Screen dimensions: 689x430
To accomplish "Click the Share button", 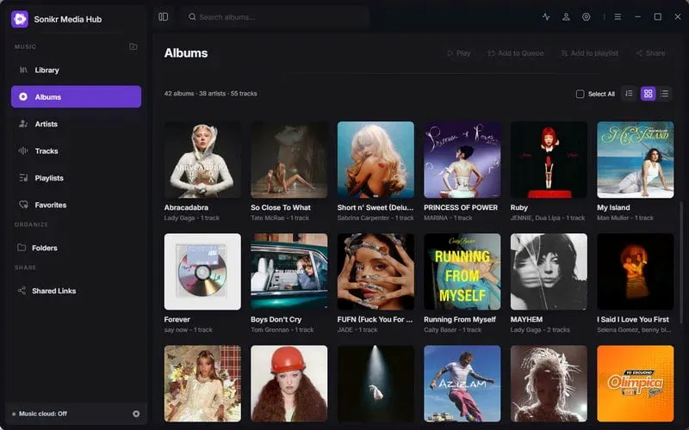I will tap(650, 53).
